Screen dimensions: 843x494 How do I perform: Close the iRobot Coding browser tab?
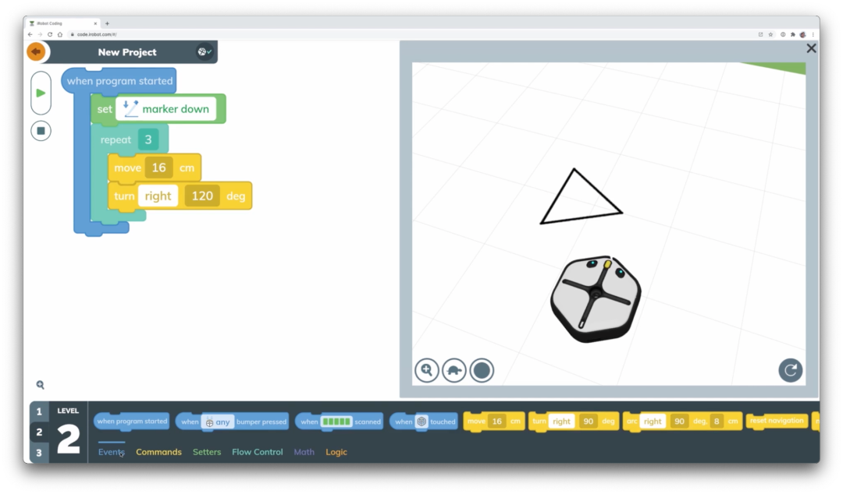tap(96, 23)
